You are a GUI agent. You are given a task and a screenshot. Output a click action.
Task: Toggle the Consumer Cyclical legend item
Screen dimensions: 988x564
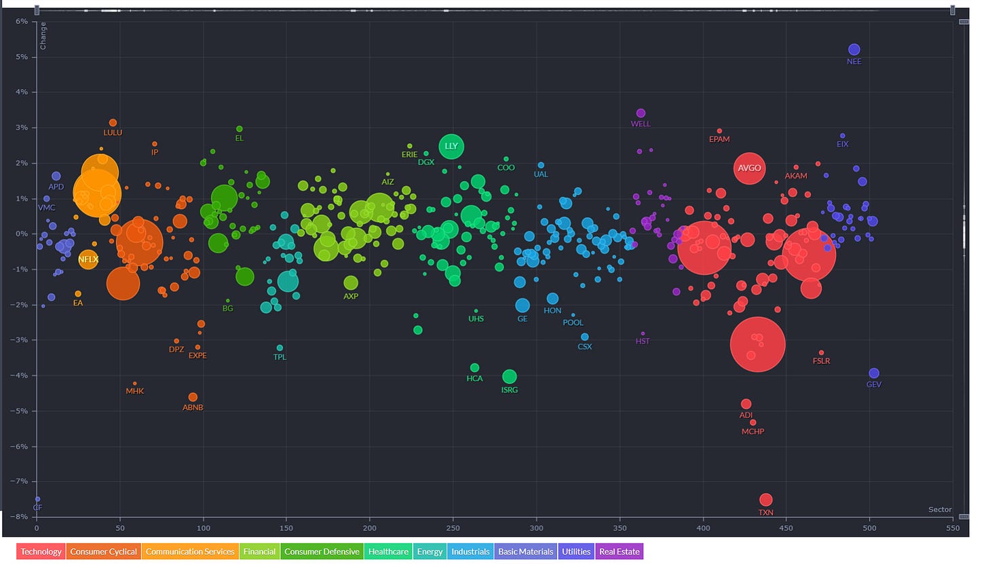pyautogui.click(x=104, y=552)
